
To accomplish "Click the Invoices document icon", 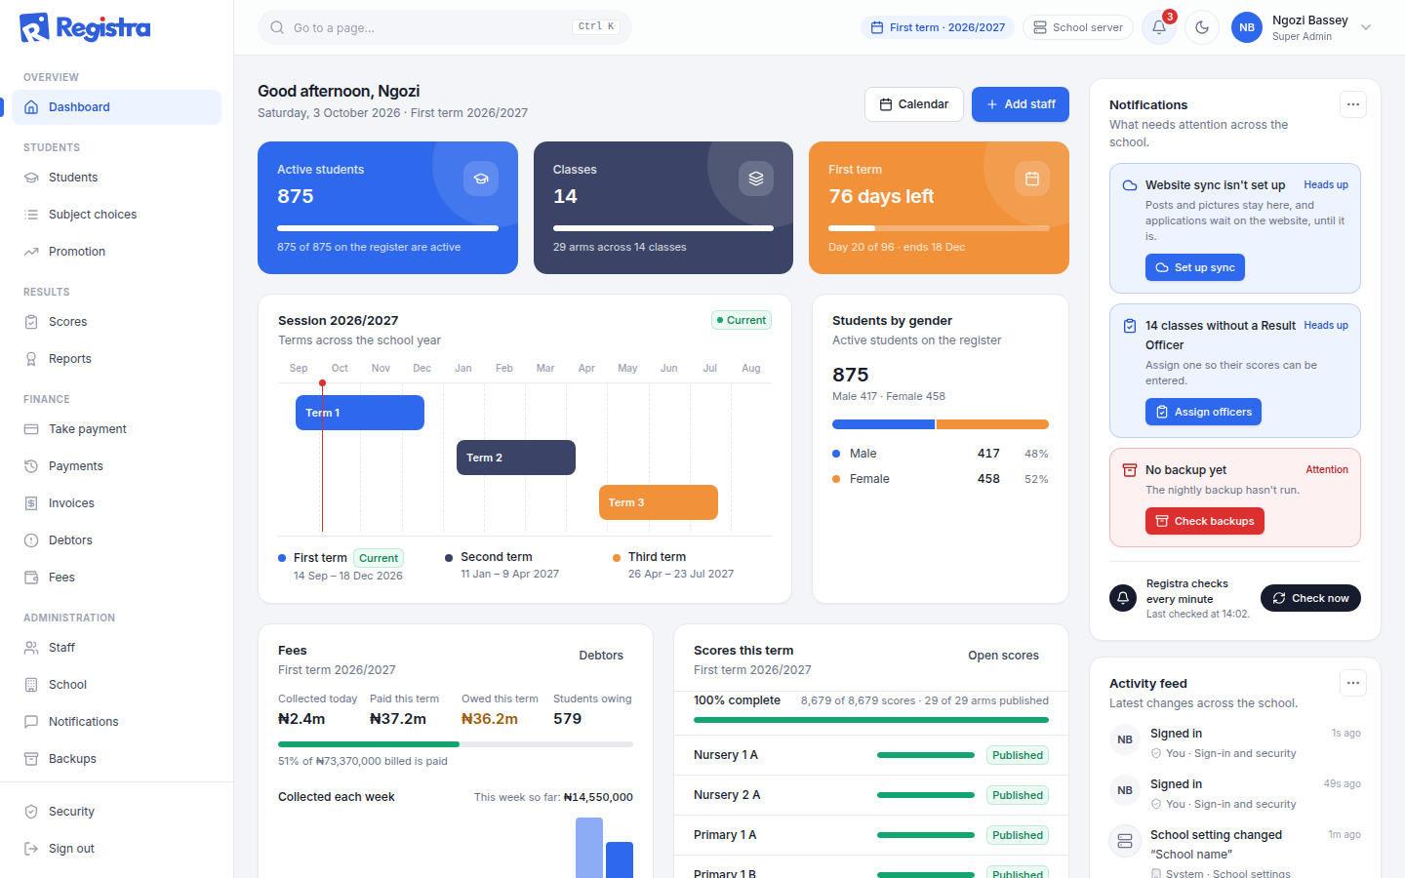I will tap(31, 503).
